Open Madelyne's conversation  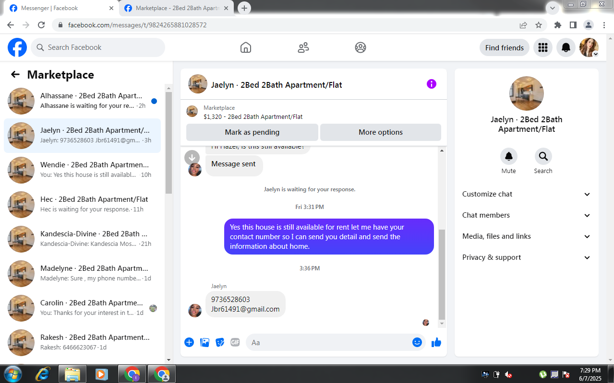83,274
